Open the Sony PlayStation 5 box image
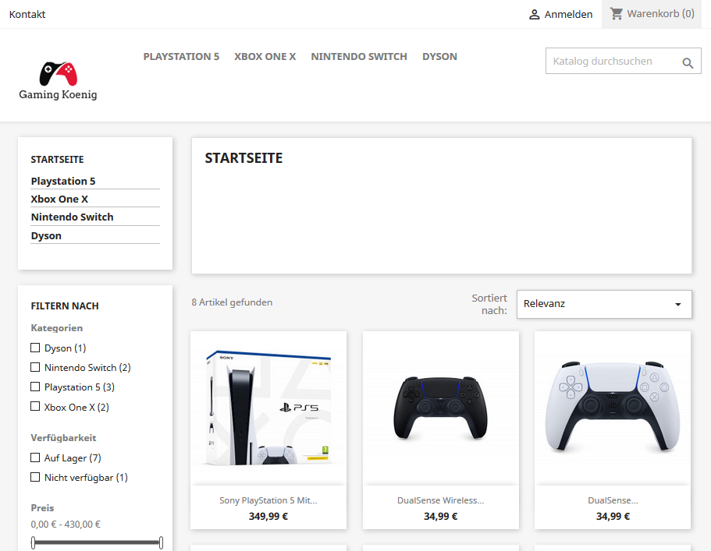 click(268, 408)
